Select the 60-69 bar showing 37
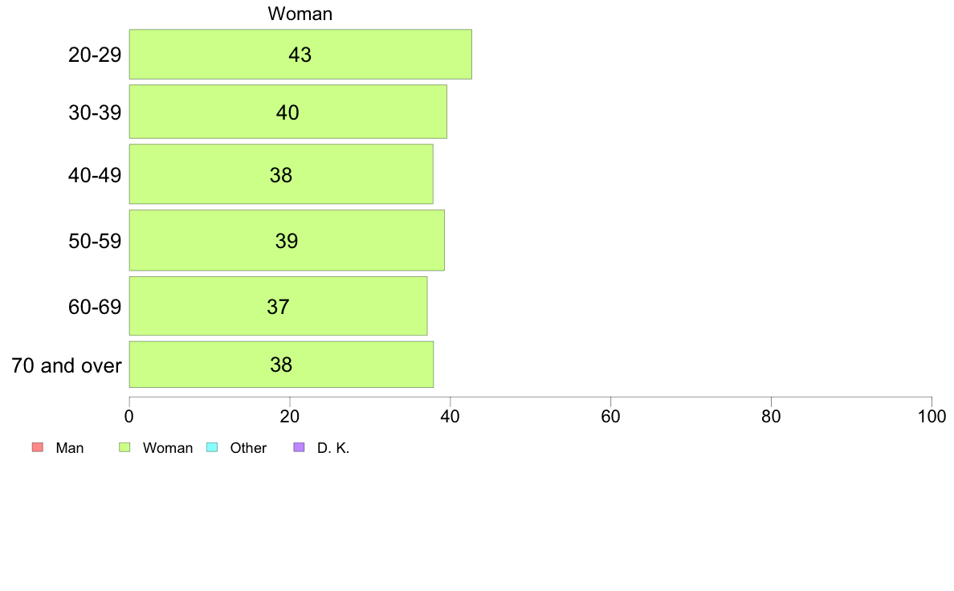Screen dimensions: 954x591 point(278,306)
